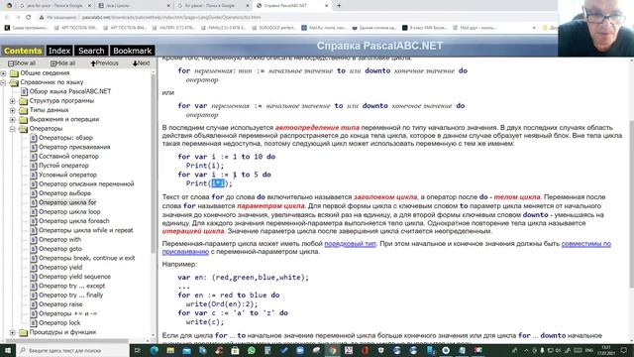Go back in the browser
The height and width of the screenshot is (357, 634).
click(7, 18)
